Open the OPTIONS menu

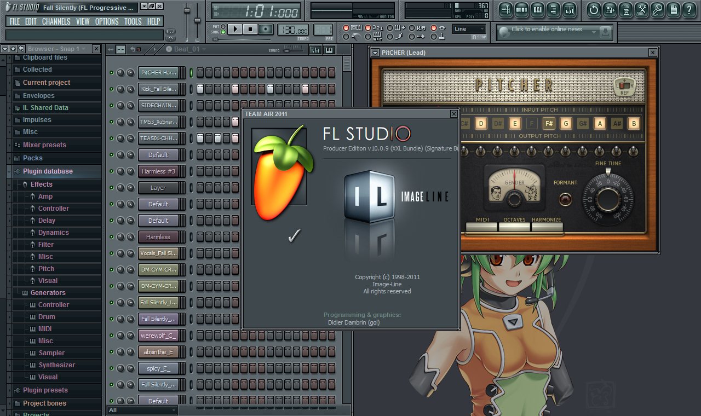coord(107,21)
